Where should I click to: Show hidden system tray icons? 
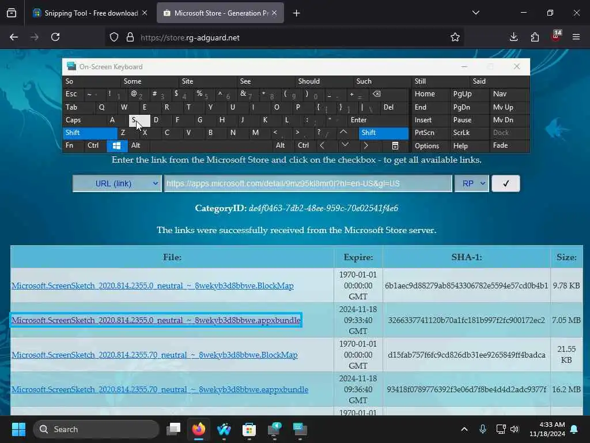pyautogui.click(x=464, y=429)
